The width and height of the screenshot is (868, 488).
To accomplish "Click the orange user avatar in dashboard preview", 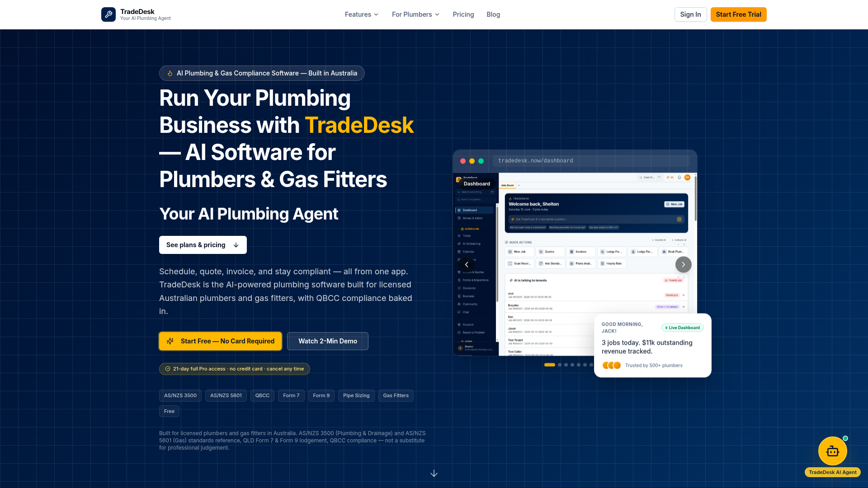I will [x=687, y=178].
